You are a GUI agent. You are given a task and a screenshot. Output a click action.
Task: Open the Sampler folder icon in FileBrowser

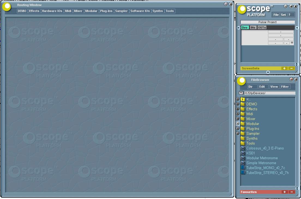(x=243, y=133)
